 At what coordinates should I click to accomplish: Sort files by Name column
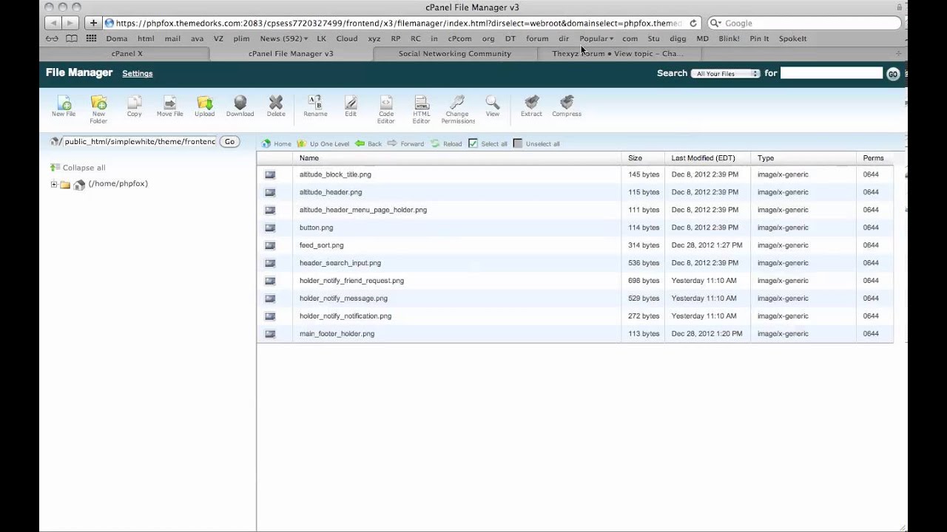pyautogui.click(x=309, y=158)
